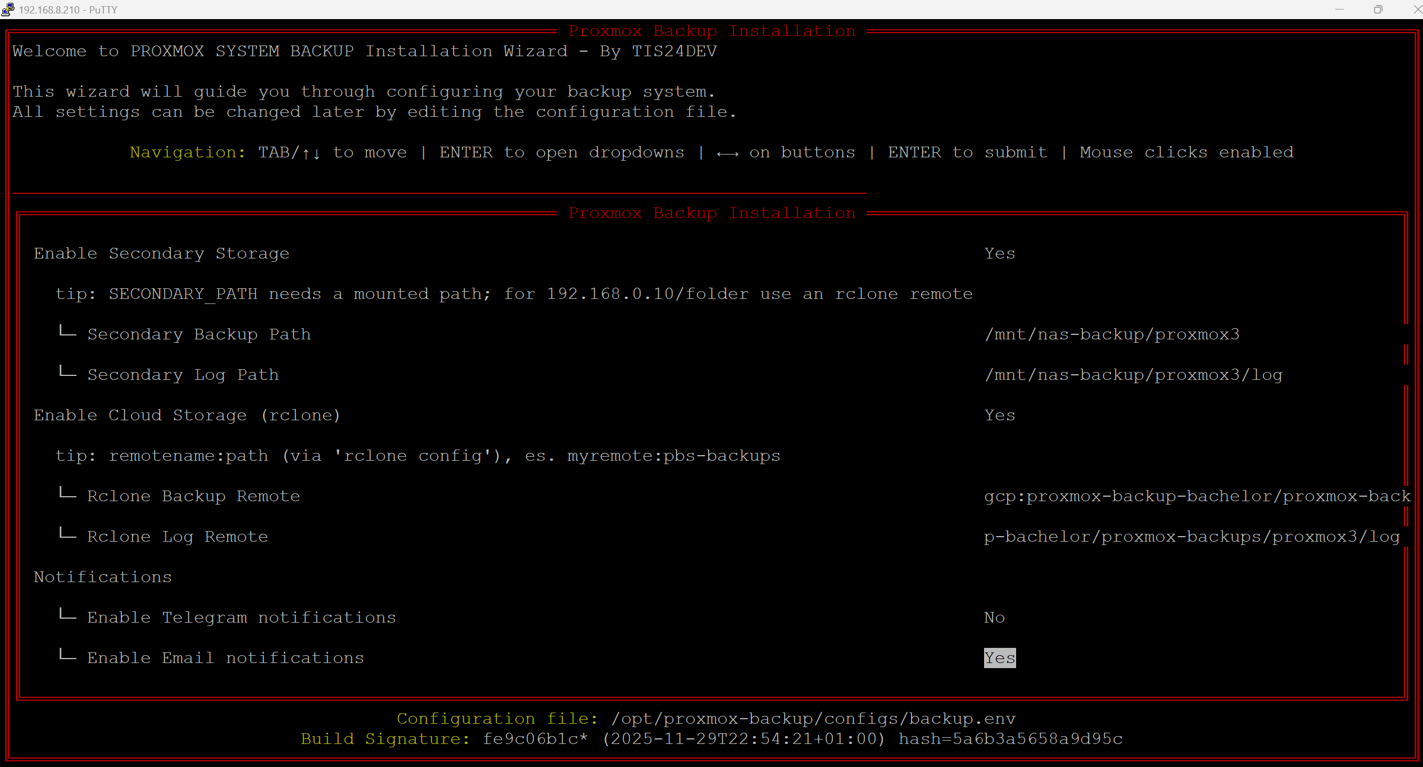The width and height of the screenshot is (1423, 767).
Task: Select the Secondary Log Path label
Action: 183,375
